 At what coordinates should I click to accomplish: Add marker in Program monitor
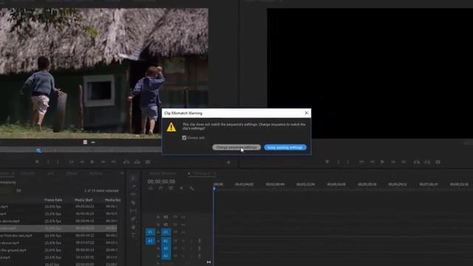[x=327, y=162]
